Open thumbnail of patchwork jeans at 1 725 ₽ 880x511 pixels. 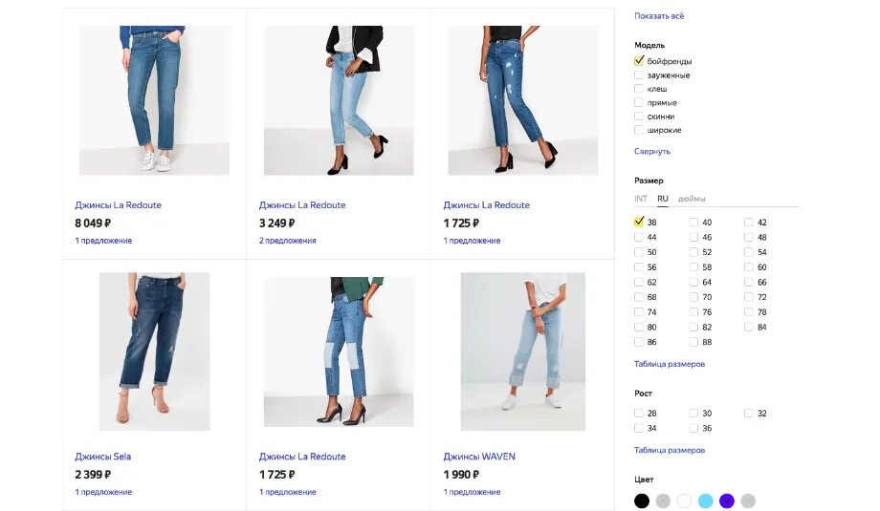[339, 351]
